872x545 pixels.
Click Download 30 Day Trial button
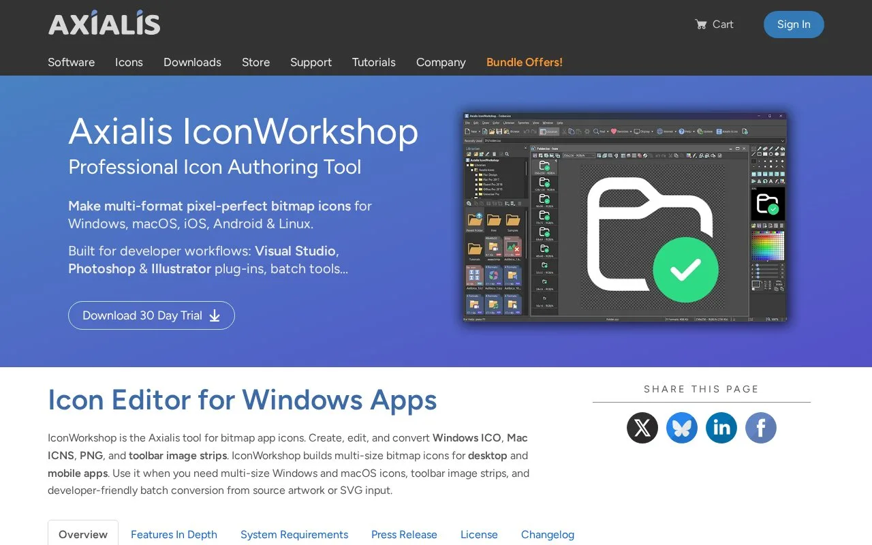[x=151, y=315]
